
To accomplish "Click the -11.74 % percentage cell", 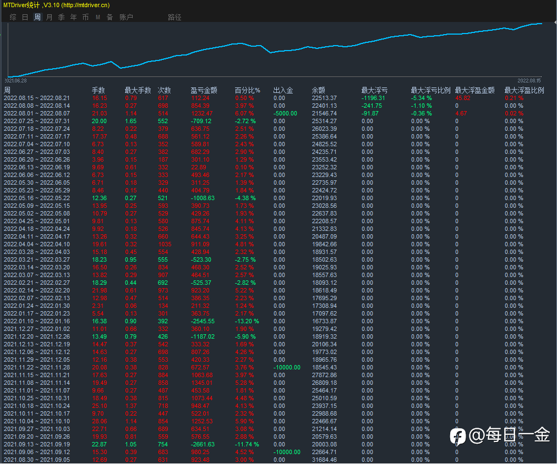I will pyautogui.click(x=247, y=445).
